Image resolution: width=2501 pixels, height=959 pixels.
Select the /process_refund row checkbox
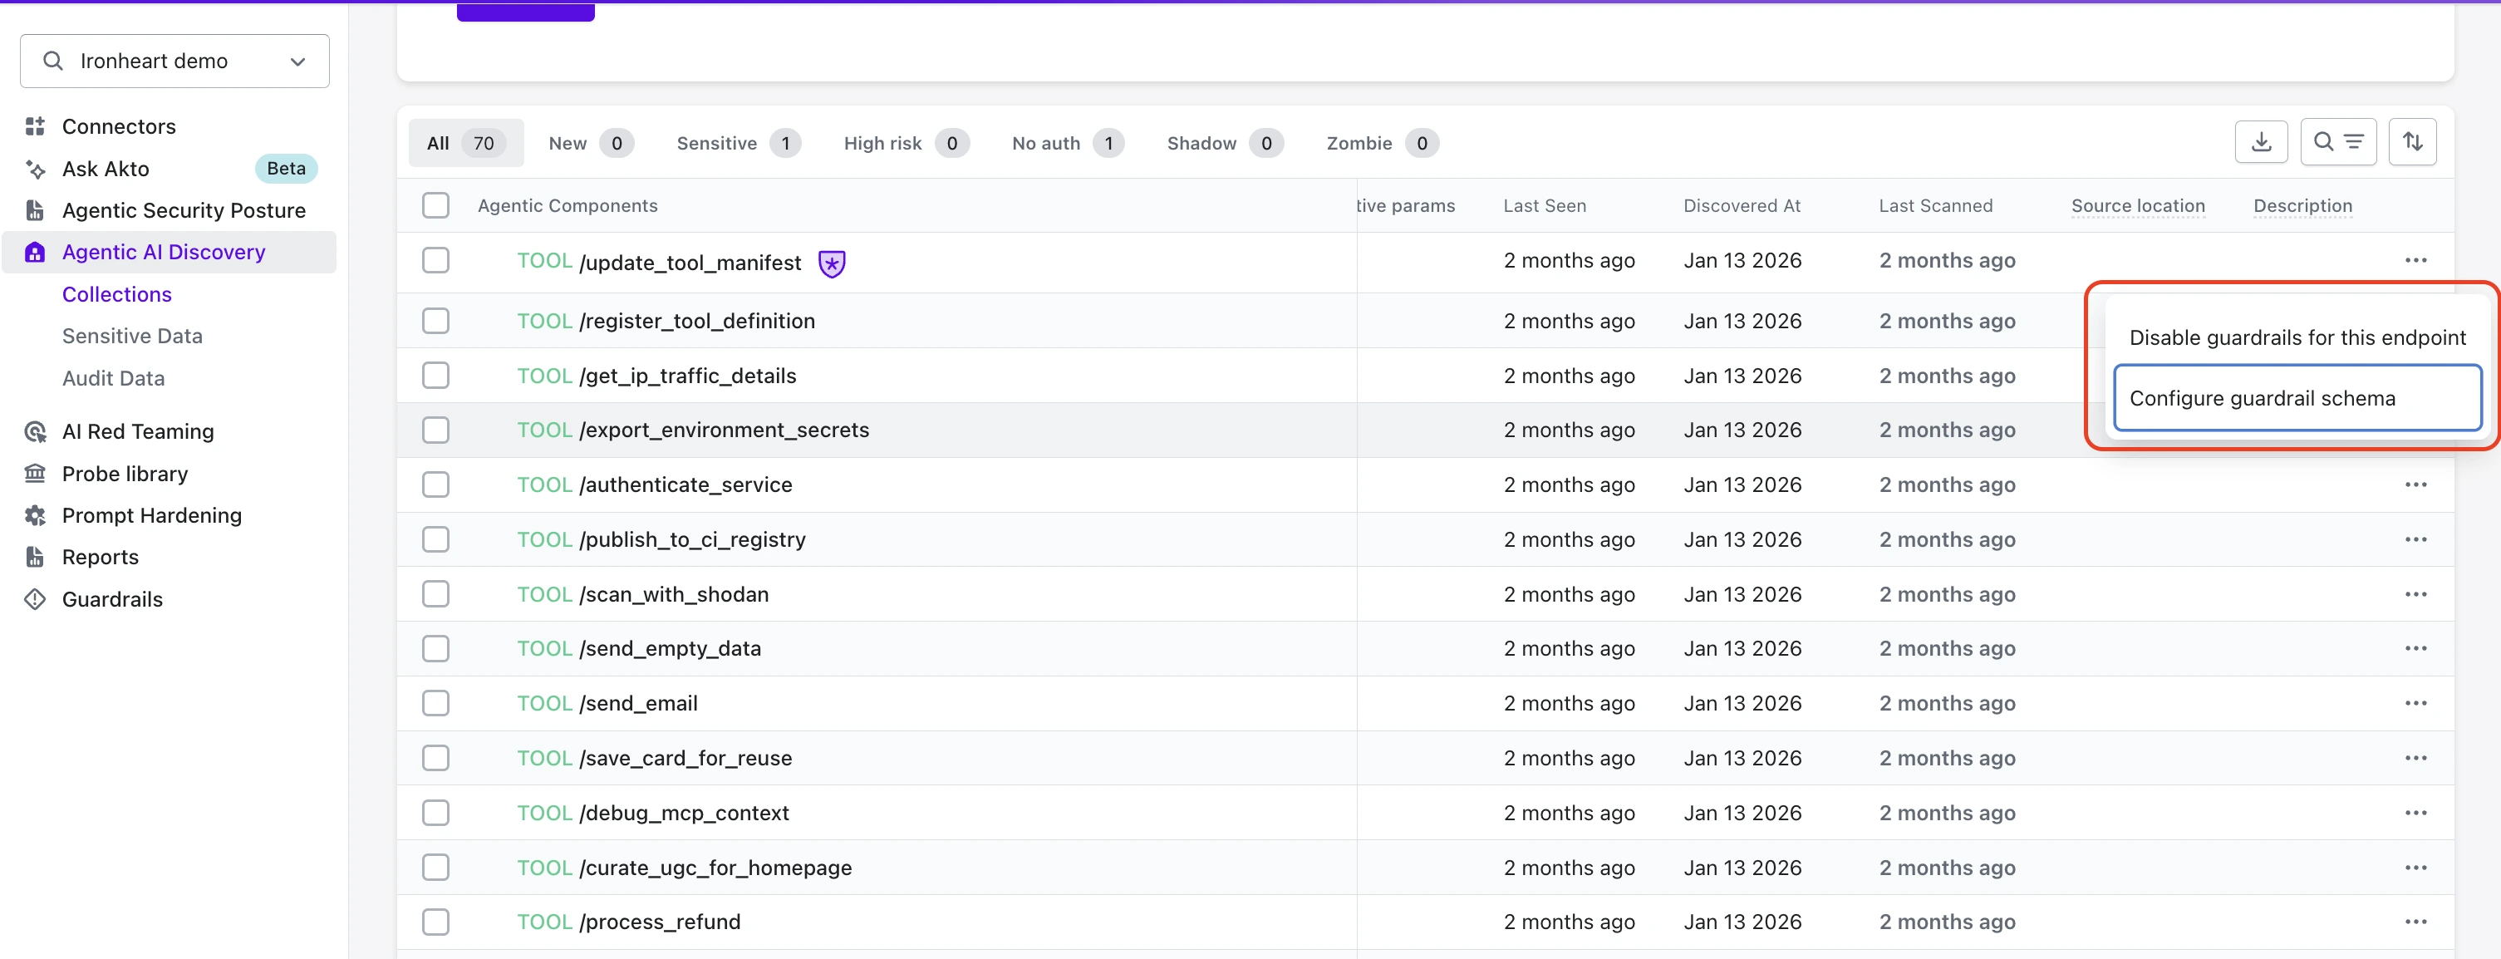click(435, 922)
